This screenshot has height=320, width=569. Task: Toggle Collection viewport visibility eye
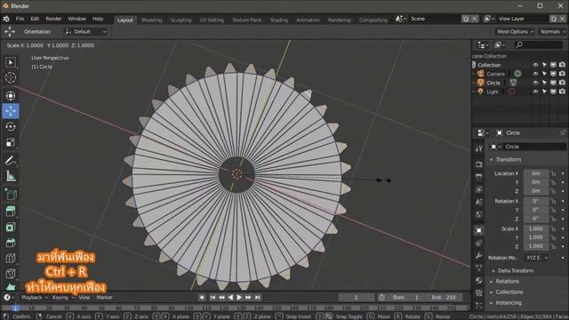coord(535,65)
